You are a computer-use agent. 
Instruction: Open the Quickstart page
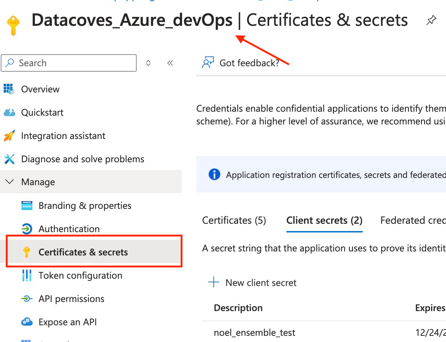pyautogui.click(x=42, y=112)
